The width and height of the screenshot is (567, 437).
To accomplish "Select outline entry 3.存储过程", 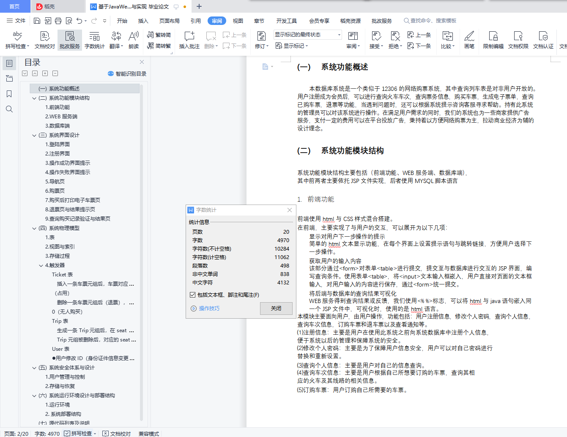I will tap(58, 256).
